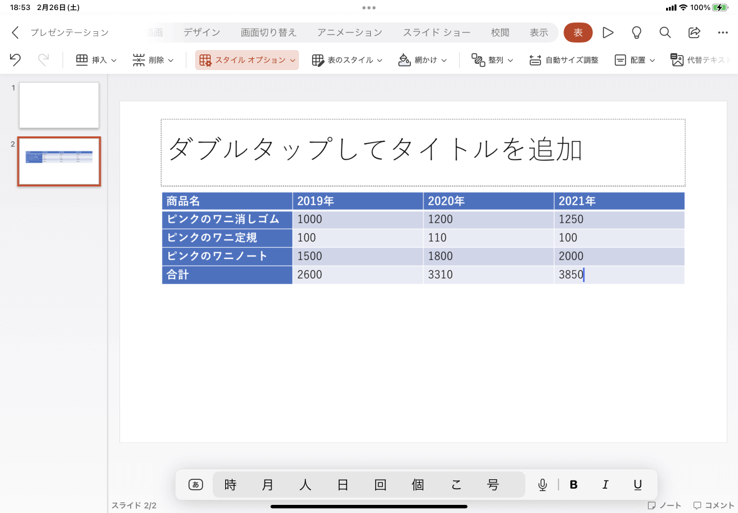
Task: Tap the battery indicator in status bar
Action: 720,8
